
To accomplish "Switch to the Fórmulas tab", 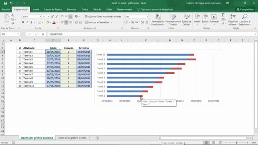I will point(72,10).
